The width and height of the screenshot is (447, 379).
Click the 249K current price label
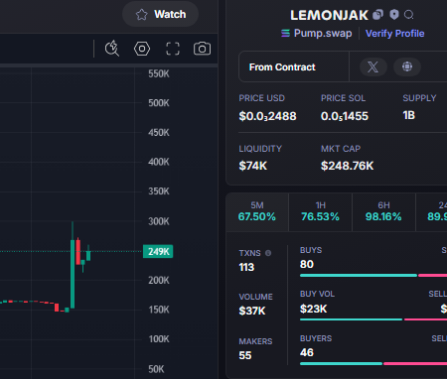(158, 251)
